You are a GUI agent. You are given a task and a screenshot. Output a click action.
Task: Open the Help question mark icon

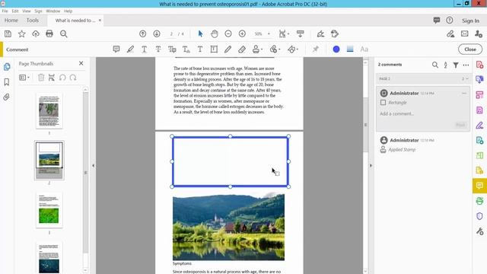(x=450, y=21)
